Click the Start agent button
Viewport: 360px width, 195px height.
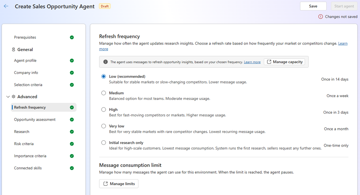[x=344, y=6]
